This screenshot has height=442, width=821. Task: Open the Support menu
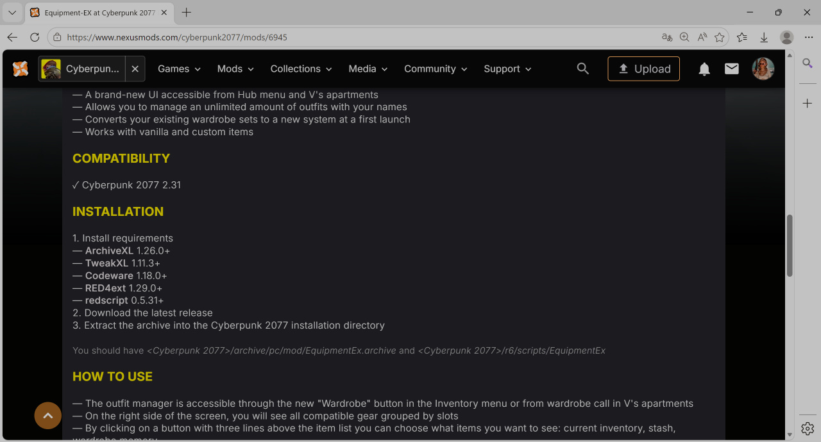(507, 69)
